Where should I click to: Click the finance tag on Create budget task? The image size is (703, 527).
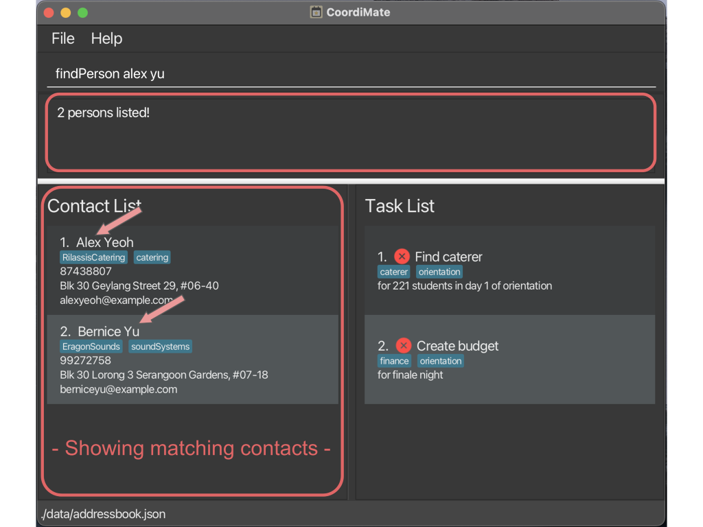tap(395, 361)
